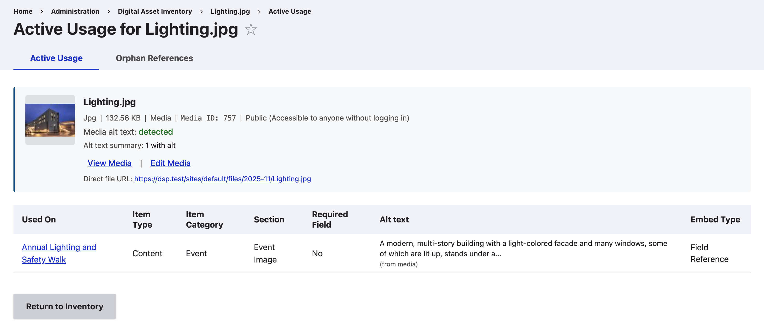
Task: Switch to the Orphan References tab
Action: (x=154, y=58)
